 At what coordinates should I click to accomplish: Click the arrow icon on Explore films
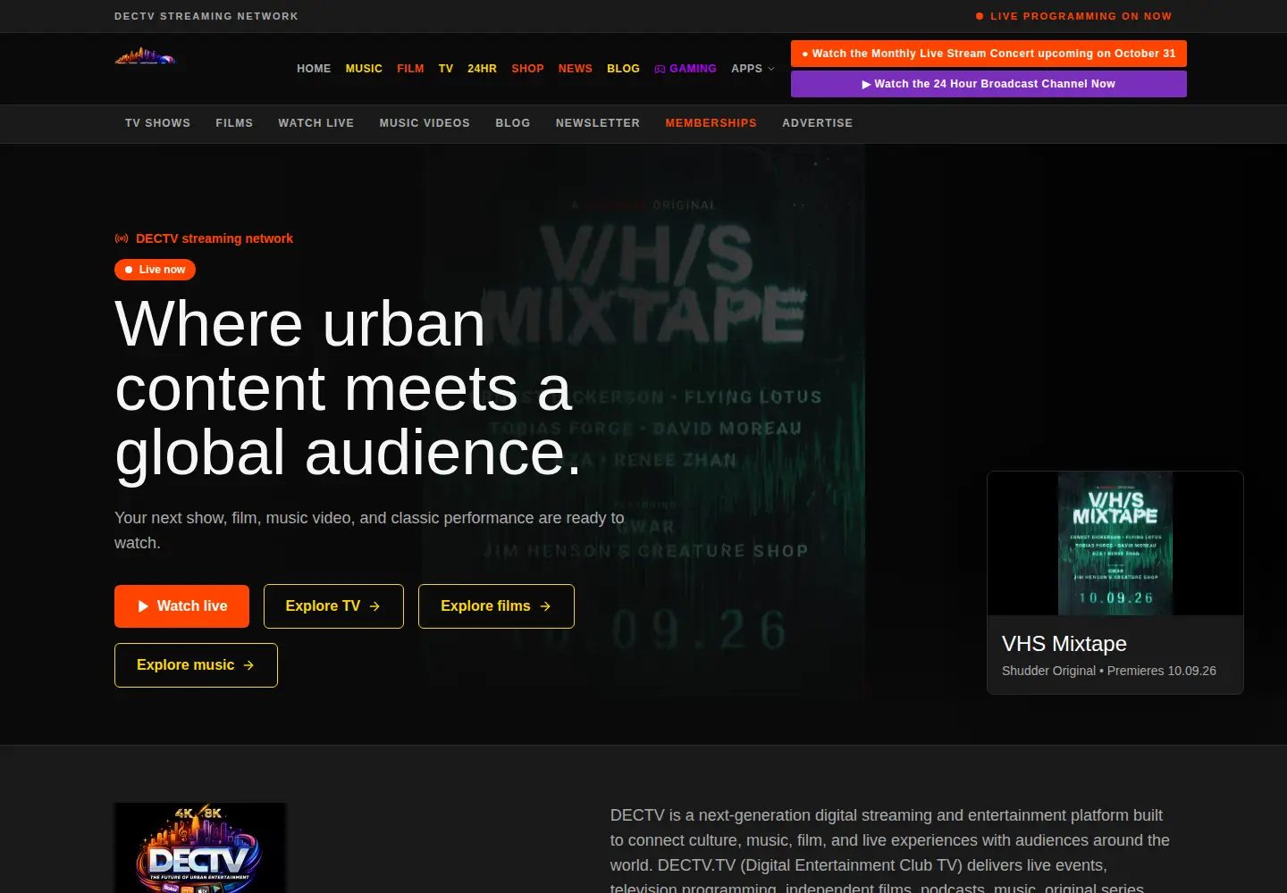[545, 606]
